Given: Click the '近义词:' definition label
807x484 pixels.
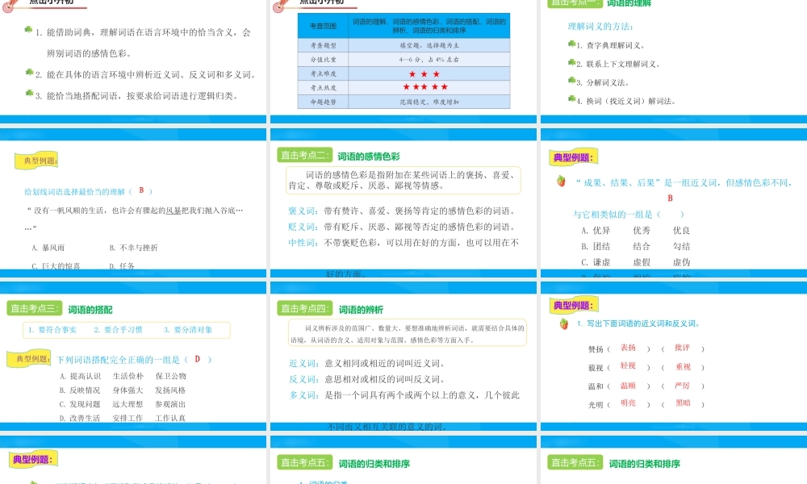Looking at the screenshot, I should click(x=303, y=364).
